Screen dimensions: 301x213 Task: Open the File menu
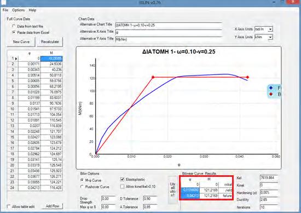[5, 10]
